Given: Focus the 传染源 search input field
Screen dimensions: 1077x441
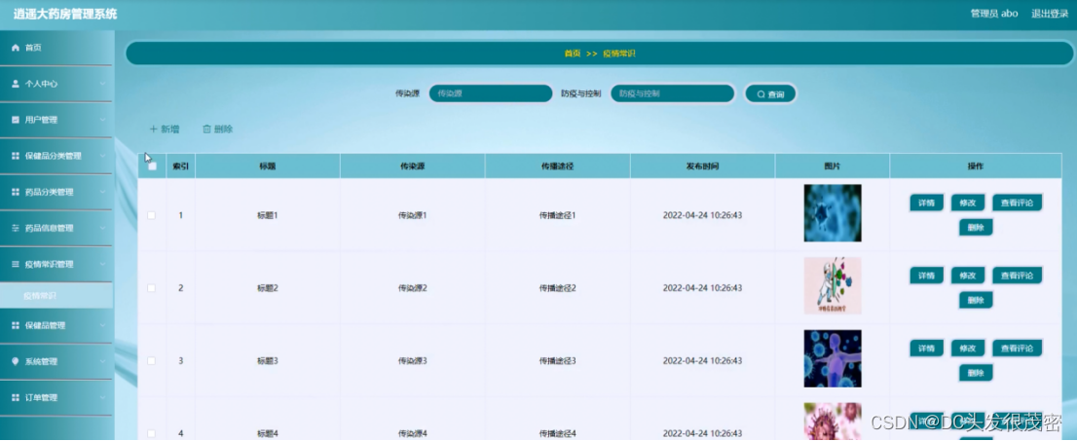Looking at the screenshot, I should [x=491, y=93].
